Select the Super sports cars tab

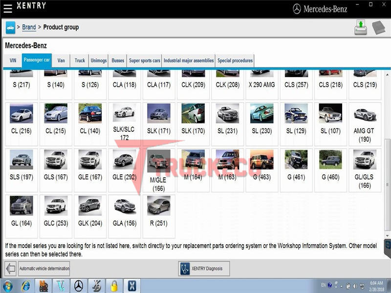tap(144, 61)
